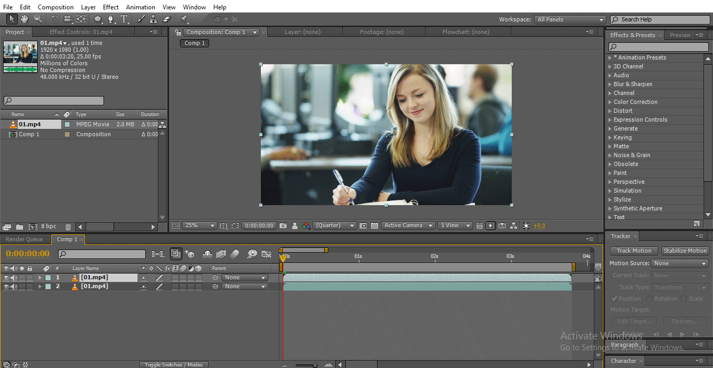Take a snapshot of the composition
This screenshot has height=368, width=713.
pyautogui.click(x=283, y=225)
